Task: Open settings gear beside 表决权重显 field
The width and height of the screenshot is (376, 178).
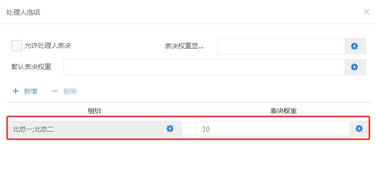Action: click(355, 46)
